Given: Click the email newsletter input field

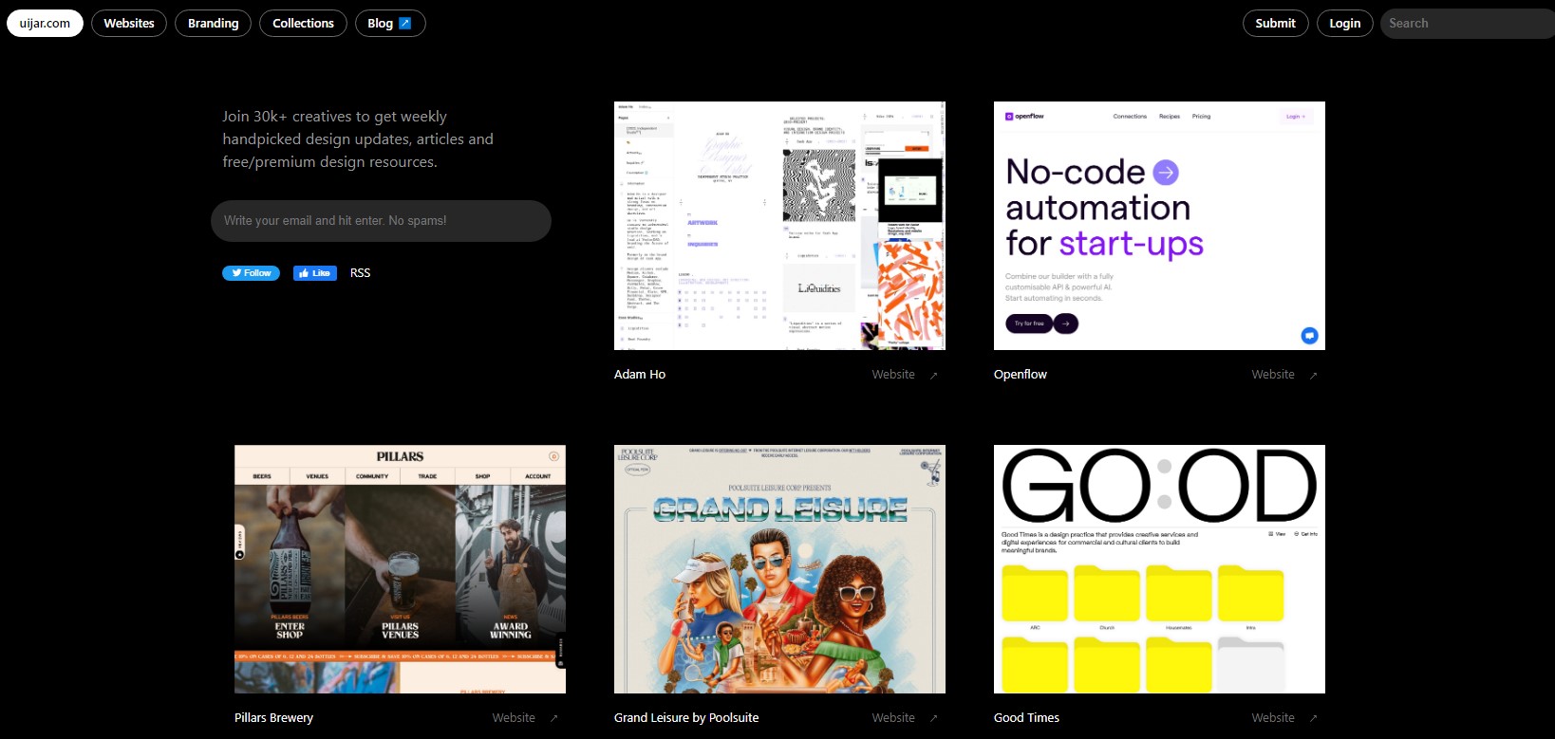Looking at the screenshot, I should coord(381,221).
